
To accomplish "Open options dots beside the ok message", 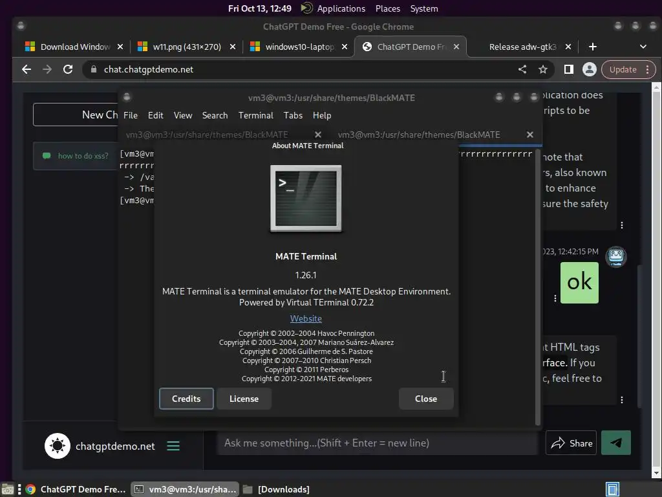I will (555, 298).
